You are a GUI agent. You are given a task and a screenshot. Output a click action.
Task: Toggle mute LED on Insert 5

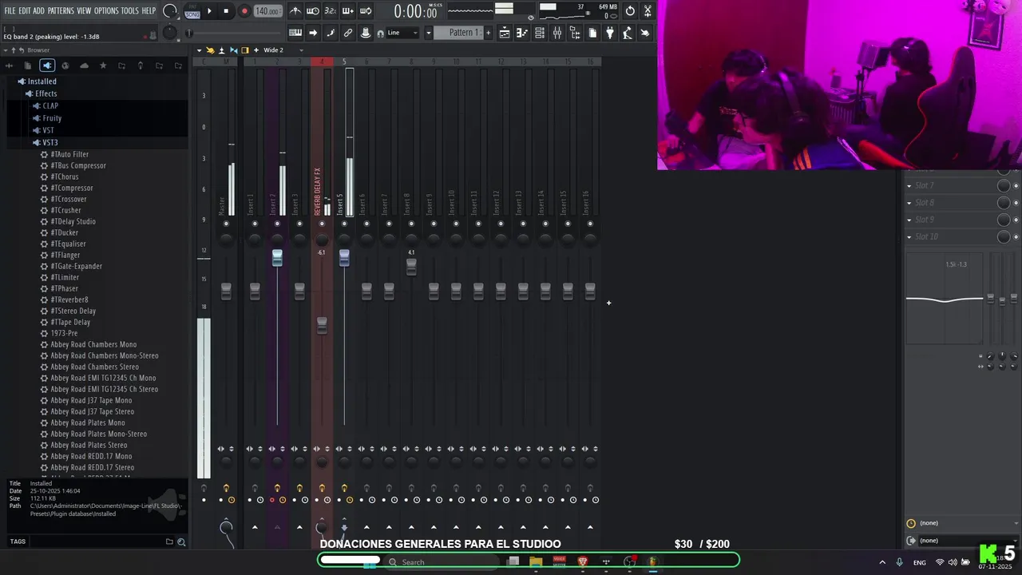(x=344, y=224)
